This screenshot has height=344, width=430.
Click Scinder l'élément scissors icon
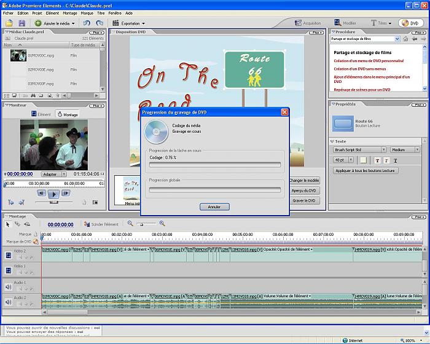coord(87,224)
